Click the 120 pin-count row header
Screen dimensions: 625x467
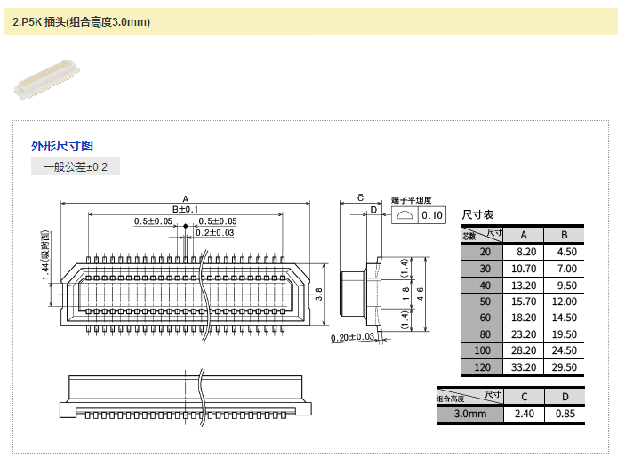click(x=484, y=367)
